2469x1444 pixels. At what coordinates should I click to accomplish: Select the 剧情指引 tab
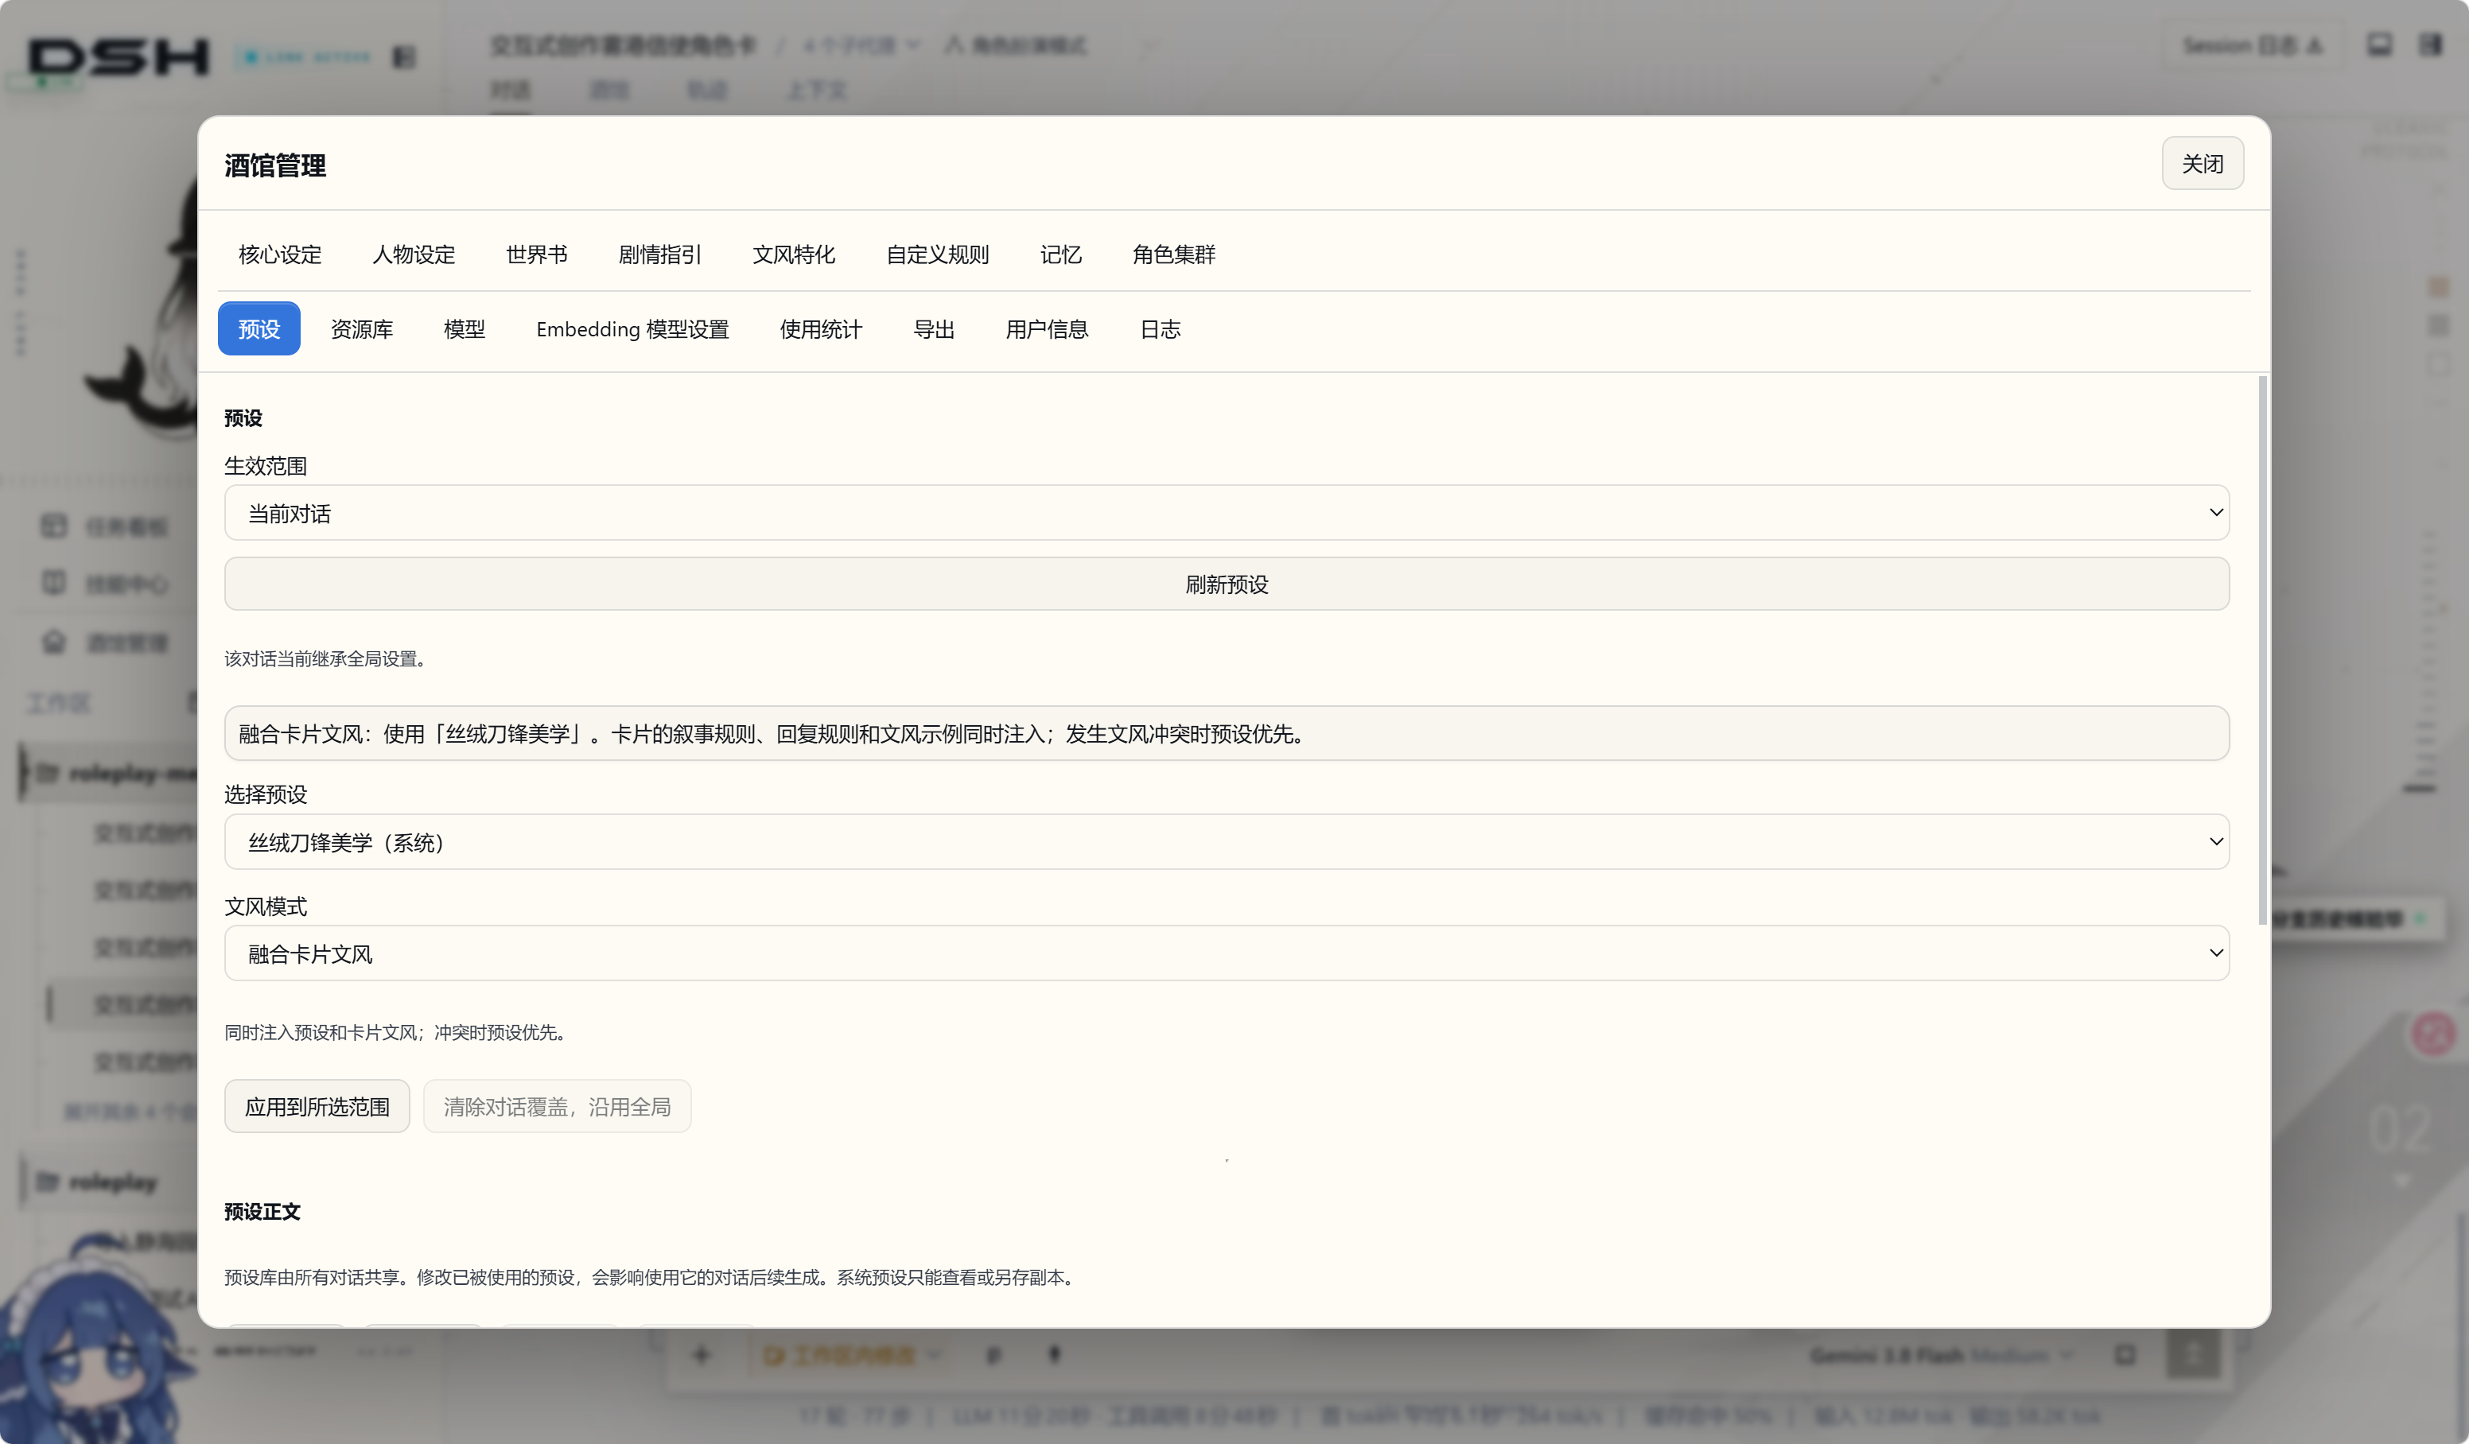click(x=659, y=254)
